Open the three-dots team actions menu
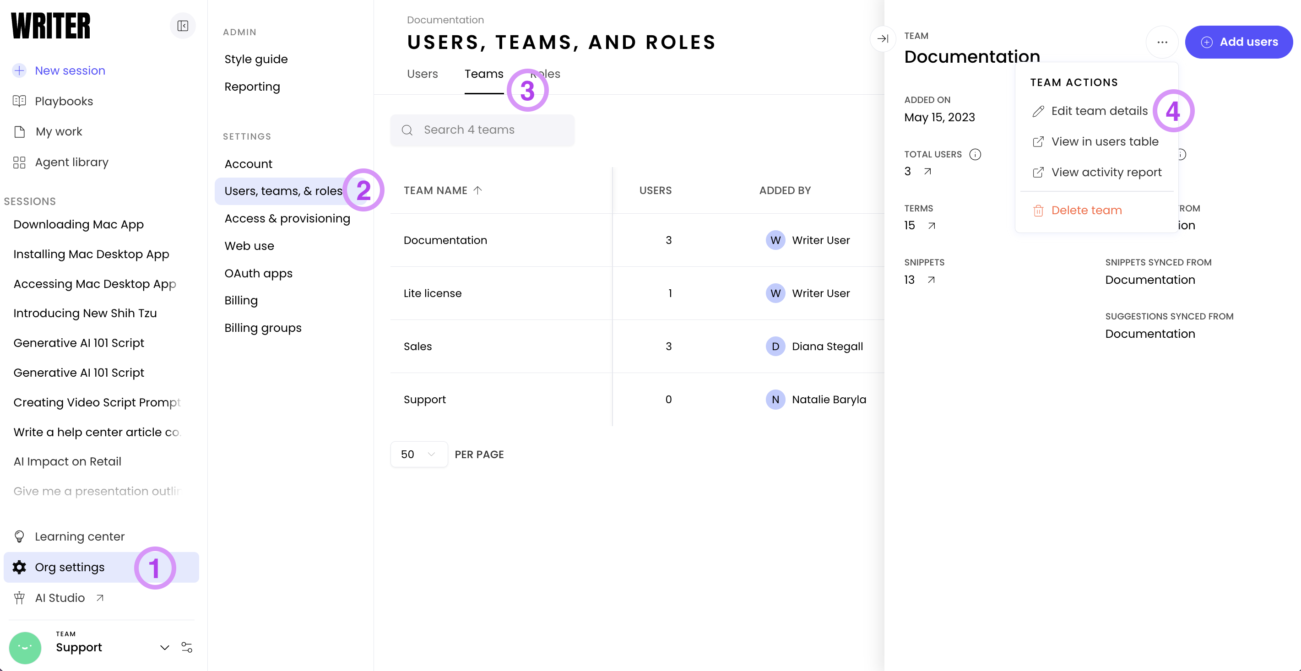This screenshot has width=1301, height=671. click(1162, 42)
